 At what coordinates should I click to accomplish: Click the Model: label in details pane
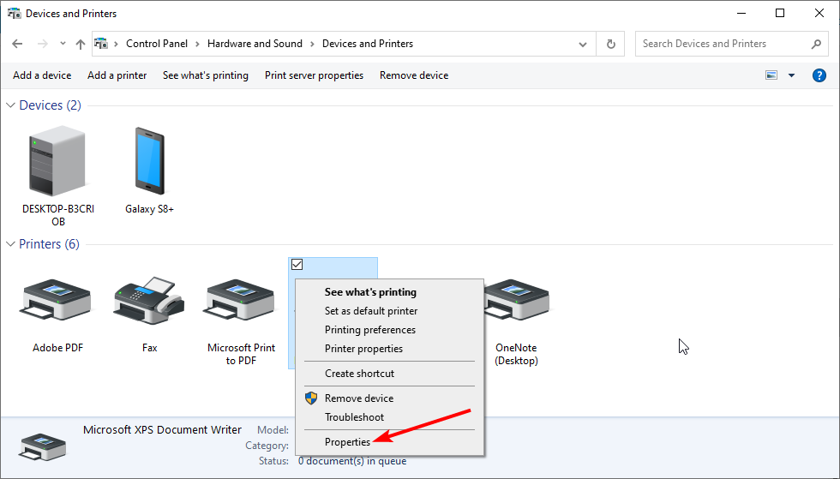point(273,429)
